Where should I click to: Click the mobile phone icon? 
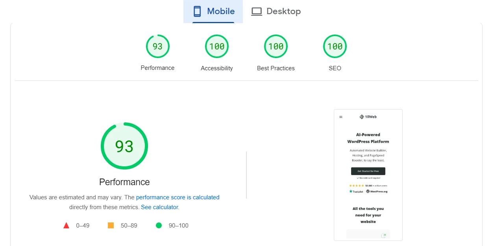point(197,11)
